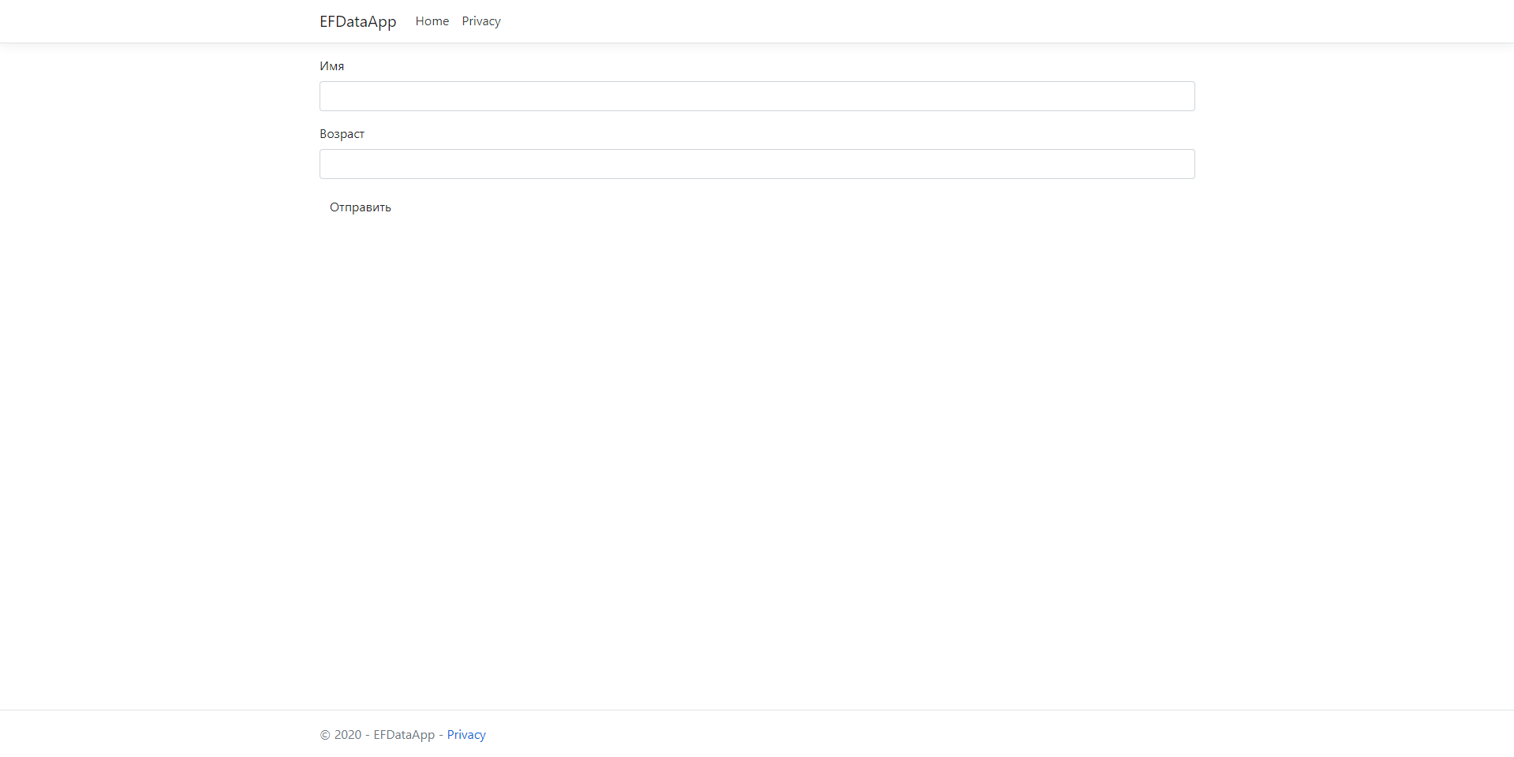The image size is (1514, 757).
Task: Open the Home page from navigation
Action: (x=432, y=21)
